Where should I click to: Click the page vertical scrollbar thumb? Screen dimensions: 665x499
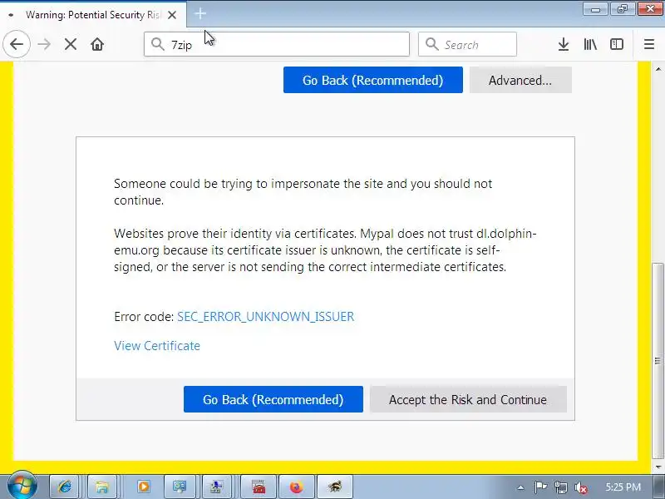[658, 361]
